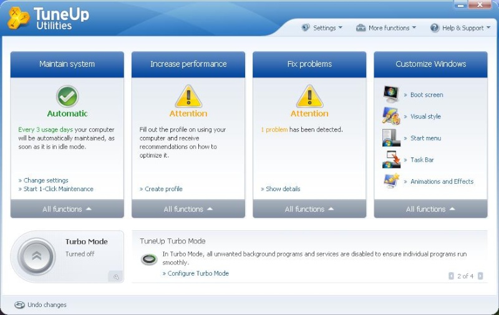Click the '2 of 4' page indicator
499x315 pixels.
pyautogui.click(x=465, y=276)
